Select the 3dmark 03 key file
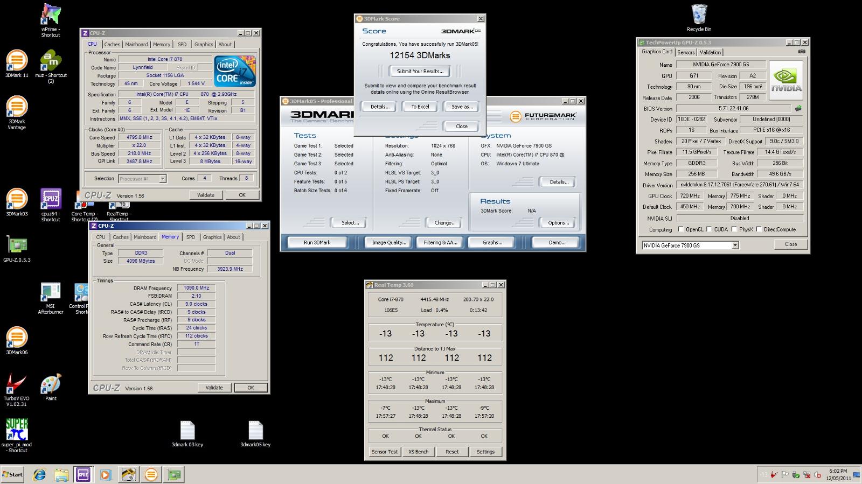The width and height of the screenshot is (862, 484). point(187,434)
